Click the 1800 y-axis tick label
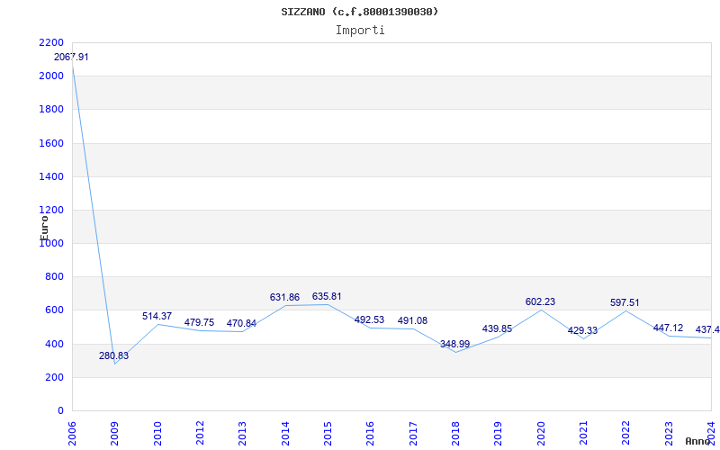 [51, 110]
